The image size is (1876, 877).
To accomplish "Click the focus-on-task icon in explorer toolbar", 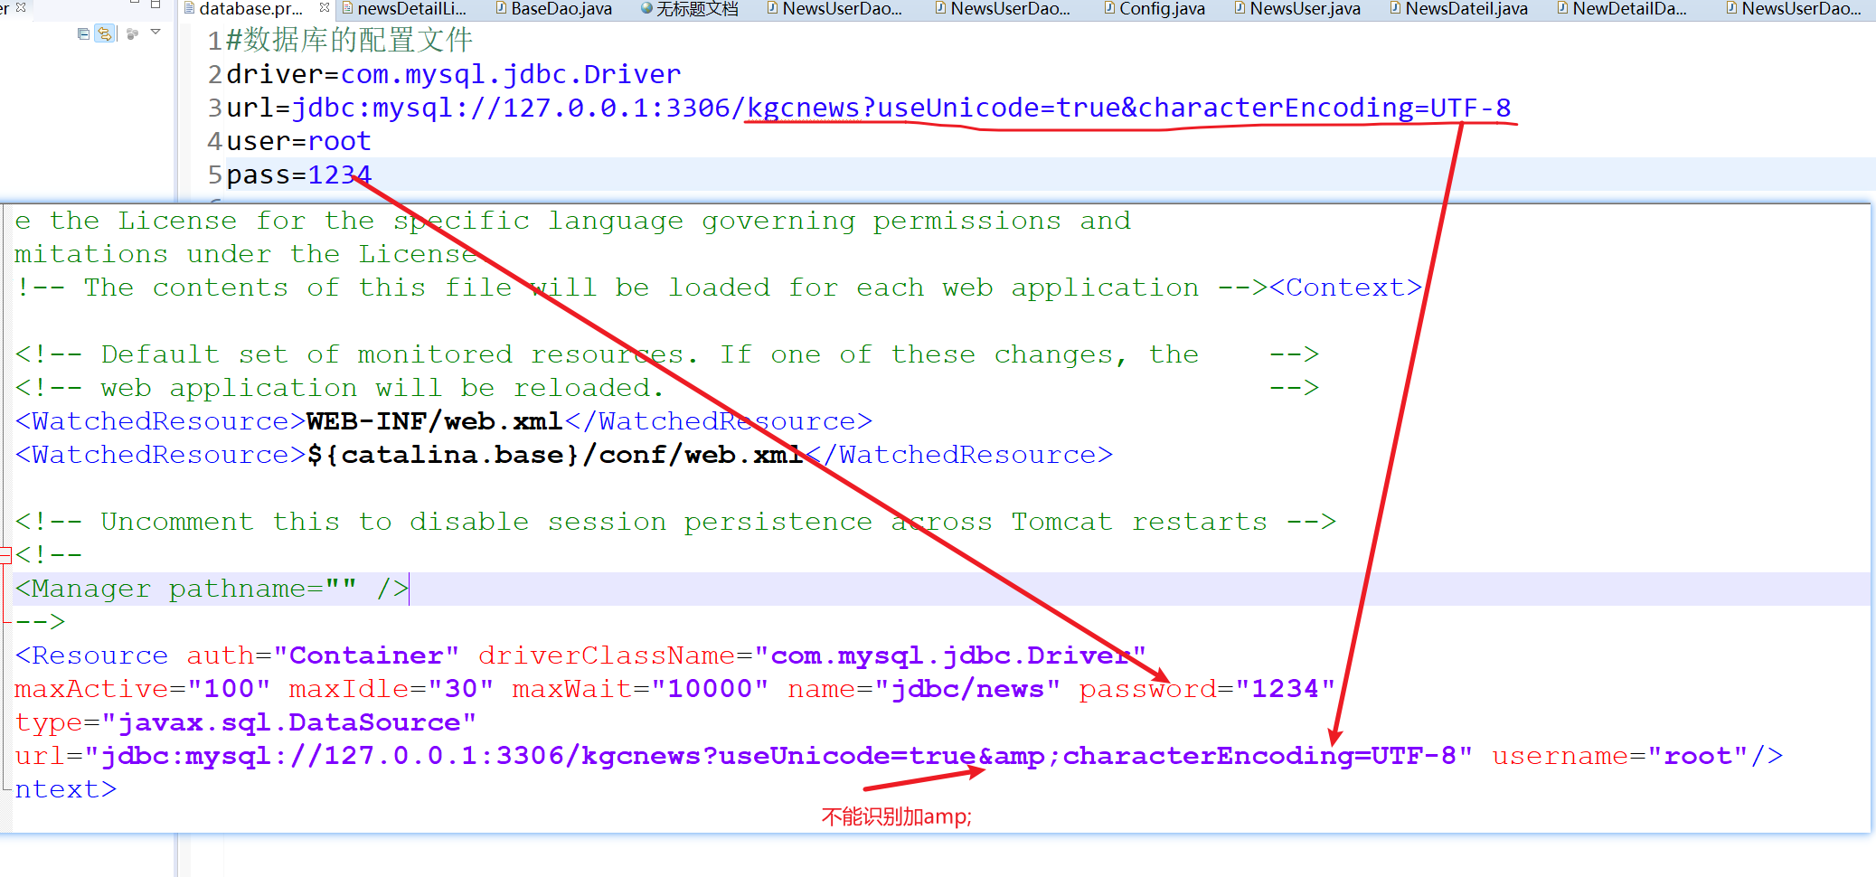I will pyautogui.click(x=133, y=34).
